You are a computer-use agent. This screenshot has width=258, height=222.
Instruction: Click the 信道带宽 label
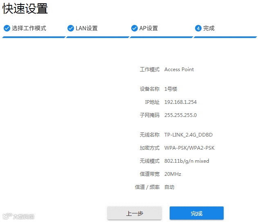(x=150, y=174)
